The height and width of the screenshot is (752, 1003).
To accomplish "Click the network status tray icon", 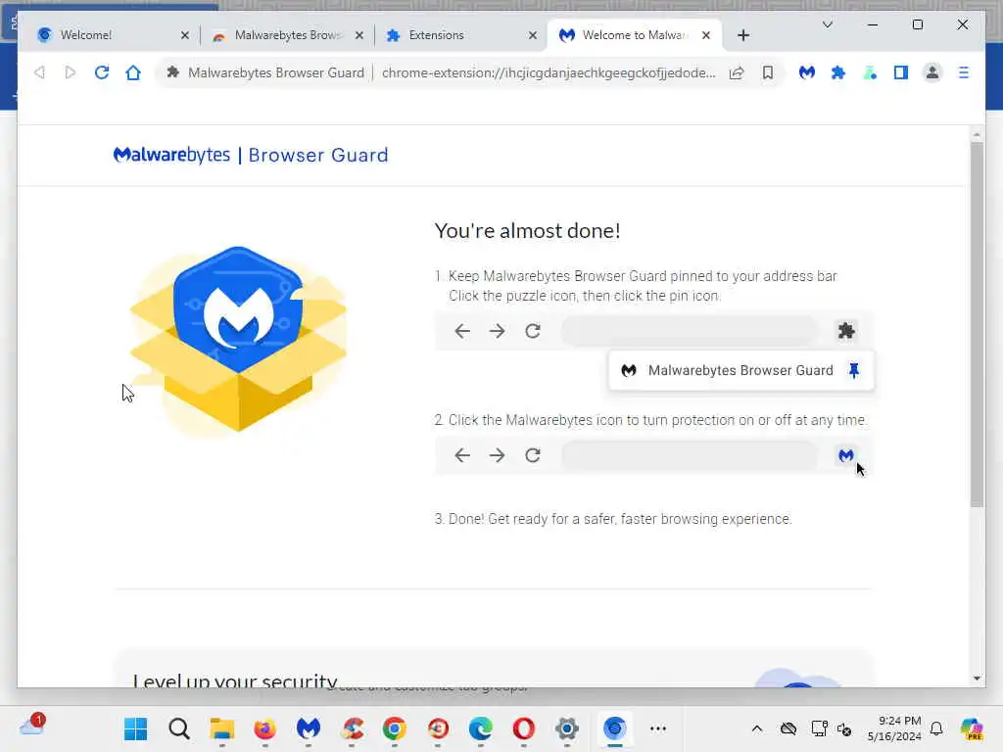I will (x=819, y=728).
